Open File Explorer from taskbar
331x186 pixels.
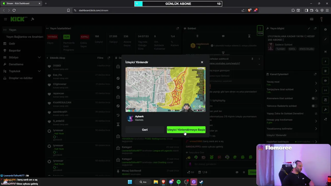coord(156,182)
